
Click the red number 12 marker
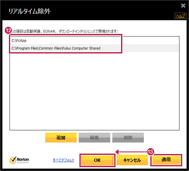(x=8, y=31)
